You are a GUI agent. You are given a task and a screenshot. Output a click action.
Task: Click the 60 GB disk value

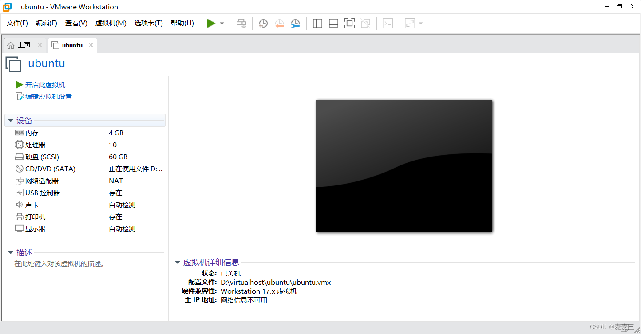tap(118, 157)
